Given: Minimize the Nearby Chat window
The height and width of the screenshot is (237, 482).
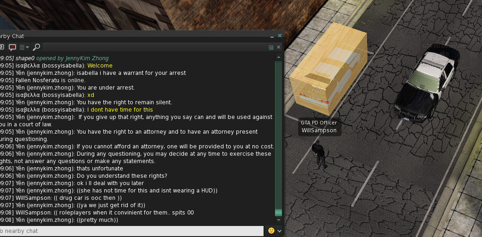Looking at the screenshot, I should tap(272, 36).
